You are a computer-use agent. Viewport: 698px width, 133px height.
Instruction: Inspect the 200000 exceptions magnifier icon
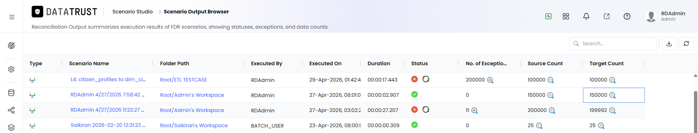coord(490,80)
